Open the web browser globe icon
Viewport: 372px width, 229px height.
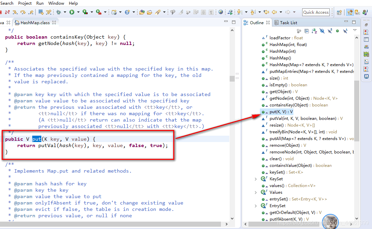(221, 12)
